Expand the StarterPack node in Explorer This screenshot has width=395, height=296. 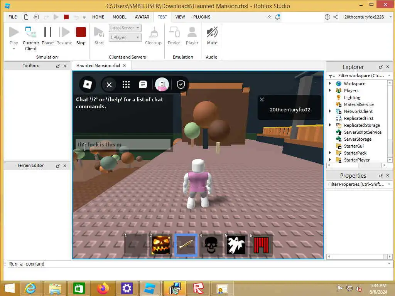(330, 153)
